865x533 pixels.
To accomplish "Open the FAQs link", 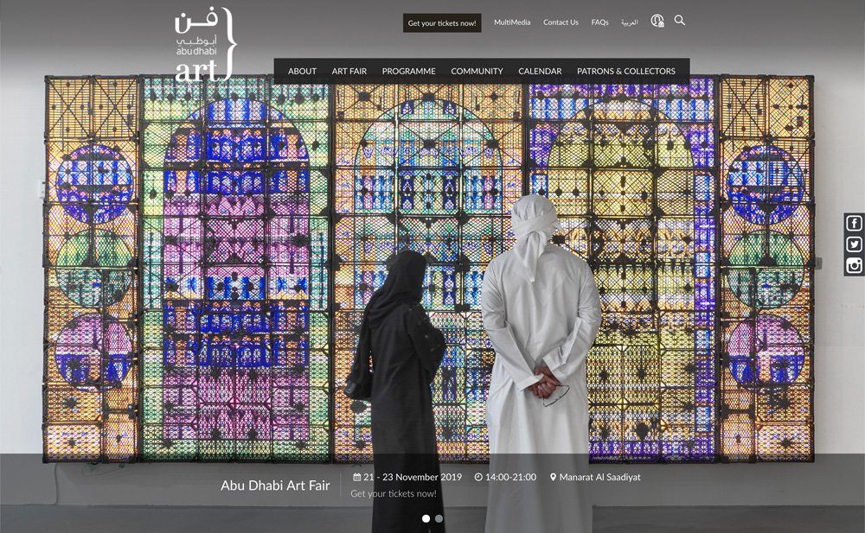I will tap(599, 22).
